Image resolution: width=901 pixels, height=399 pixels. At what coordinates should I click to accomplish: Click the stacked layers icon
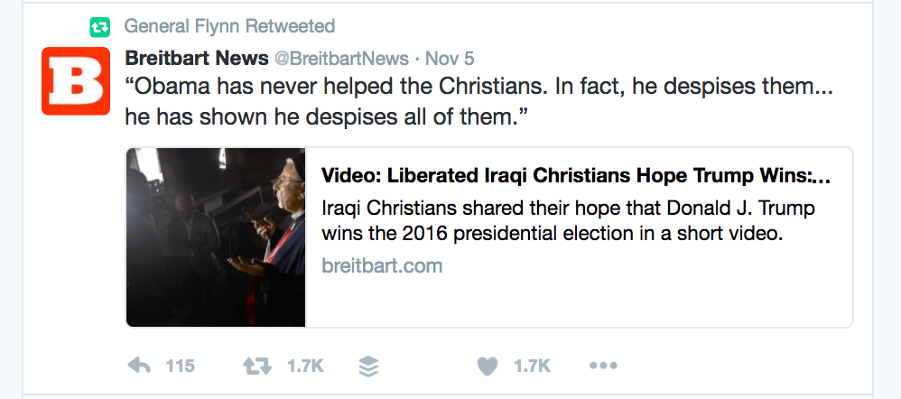pyautogui.click(x=368, y=366)
